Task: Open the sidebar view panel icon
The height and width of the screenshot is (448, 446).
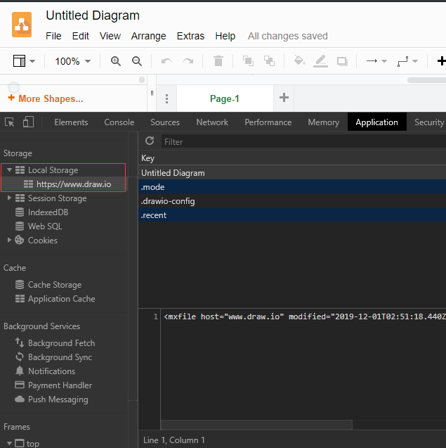Action: [19, 61]
